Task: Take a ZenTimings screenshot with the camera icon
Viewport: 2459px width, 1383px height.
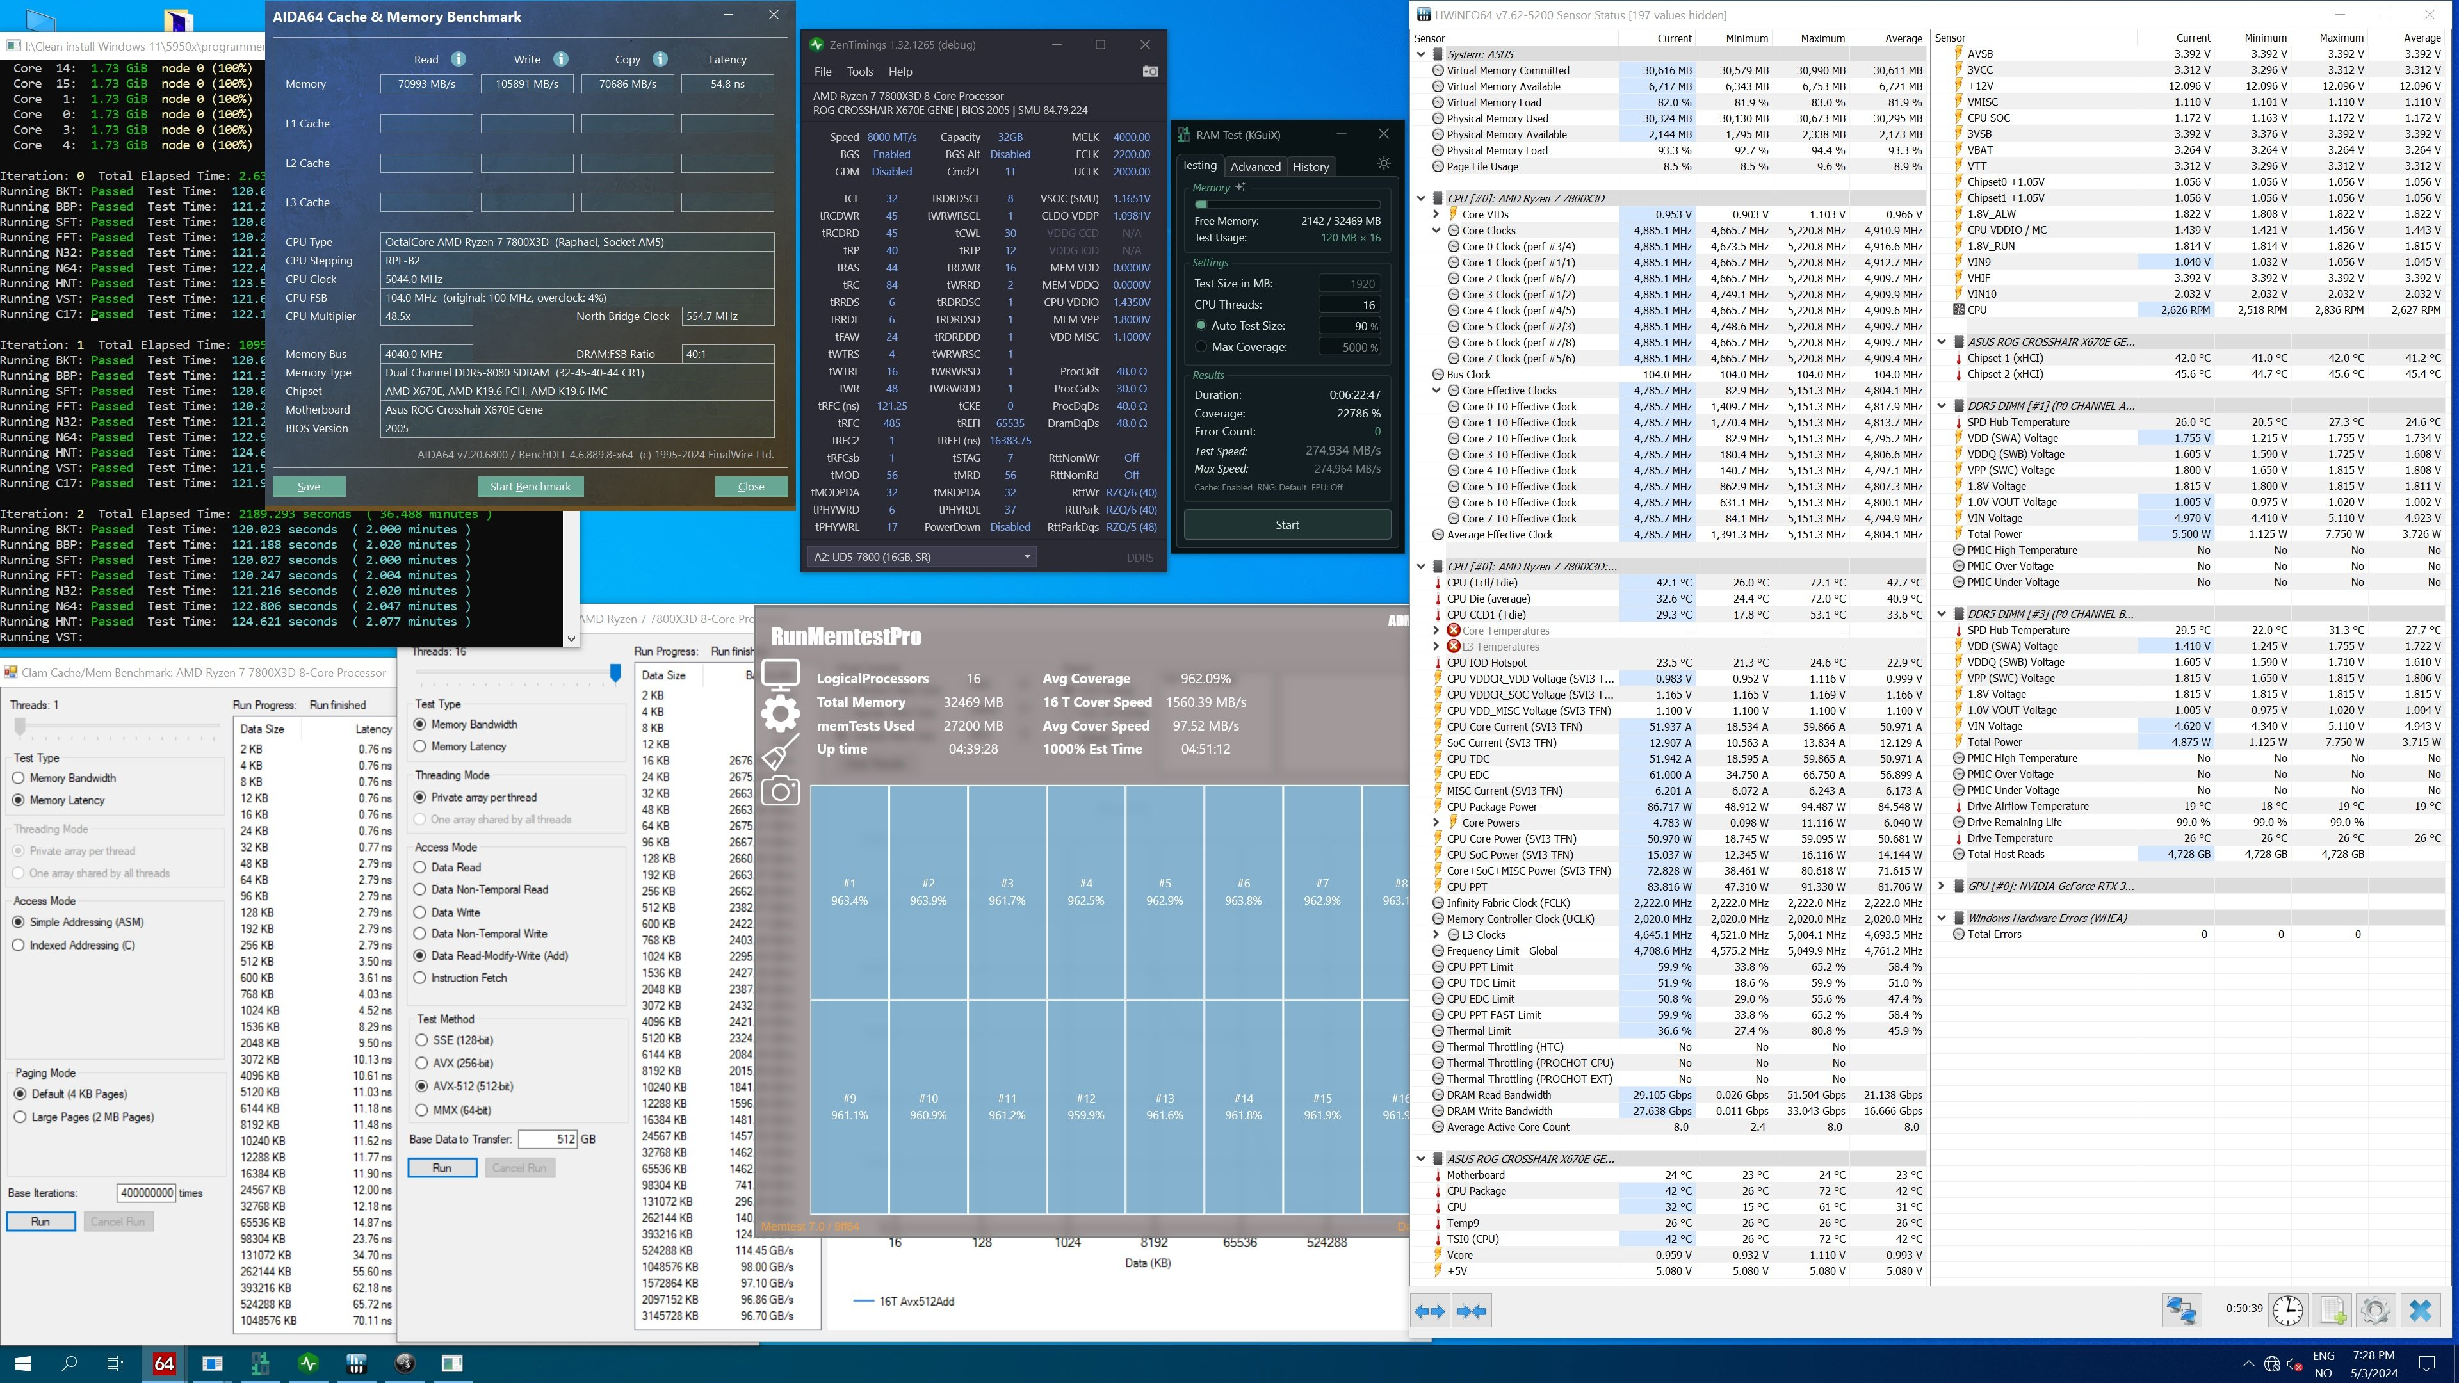Action: (x=1150, y=72)
